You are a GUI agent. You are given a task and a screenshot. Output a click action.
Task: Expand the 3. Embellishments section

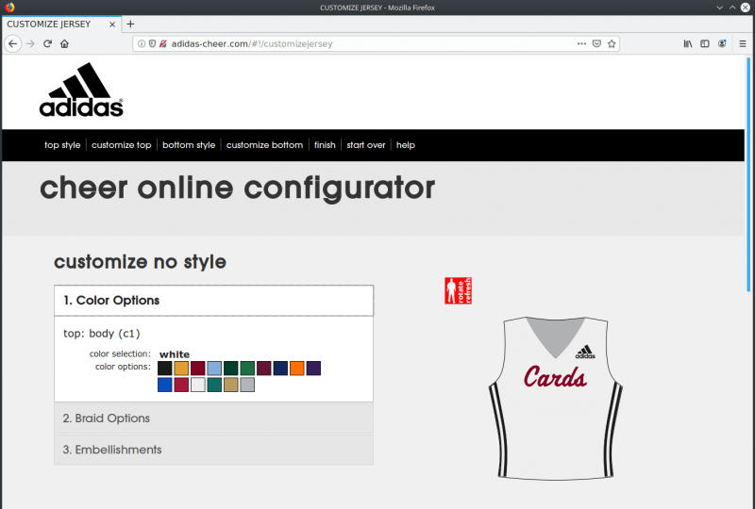coord(214,450)
